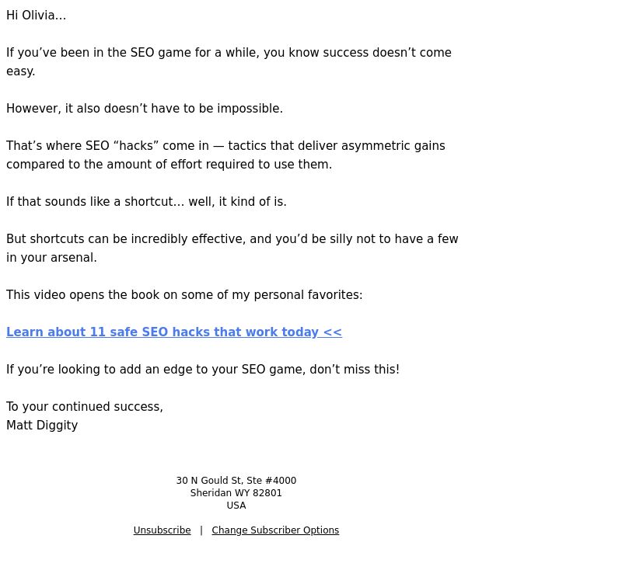The width and height of the screenshot is (622, 570).
Task: Click 'However, it also doesn't have to be impossible.'
Action: click(145, 109)
